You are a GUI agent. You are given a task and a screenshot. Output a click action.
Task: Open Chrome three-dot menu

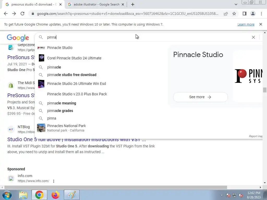tap(261, 14)
